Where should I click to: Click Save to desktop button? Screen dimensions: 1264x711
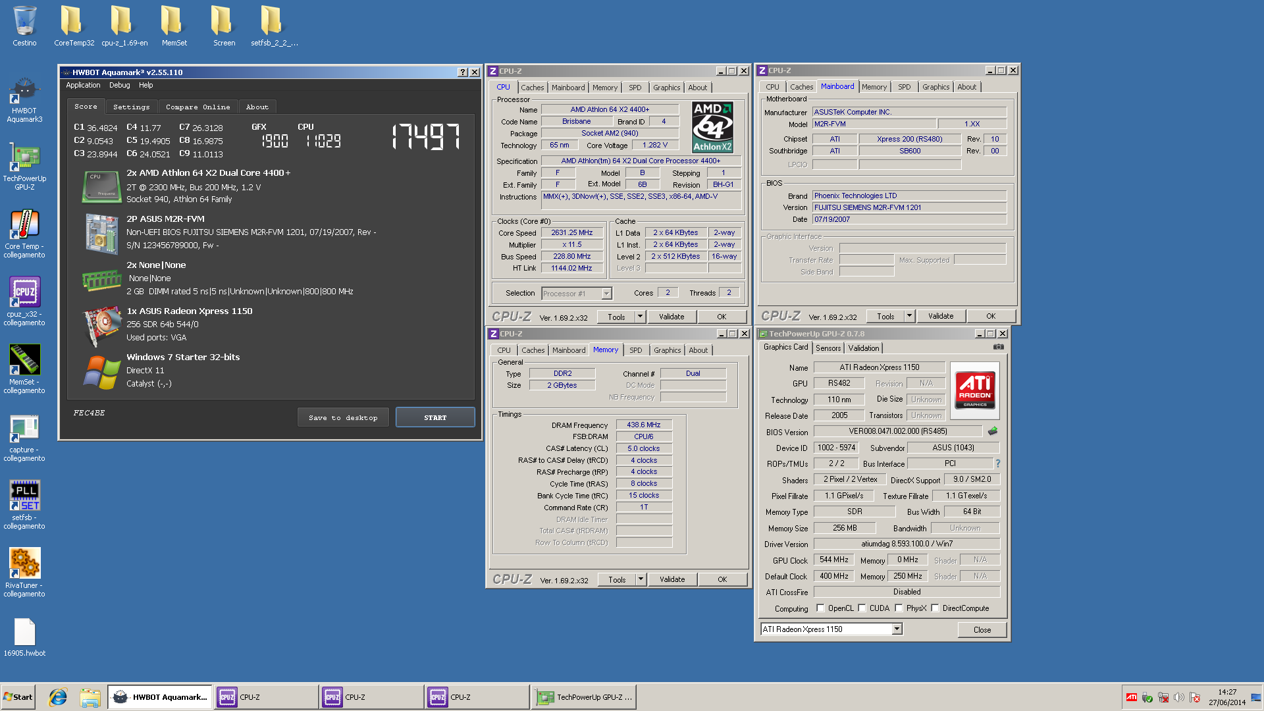[343, 417]
